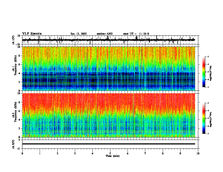Image resolution: width=223 pixels, height=172 pixels.
Task: Click the ch.1 spectrogram panel
Action: point(109,69)
